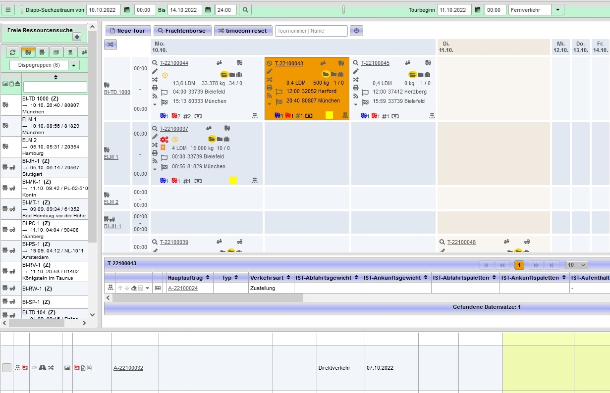Click the resource list vertical scrollbar down arrow
610x393 pixels.
(x=92, y=314)
